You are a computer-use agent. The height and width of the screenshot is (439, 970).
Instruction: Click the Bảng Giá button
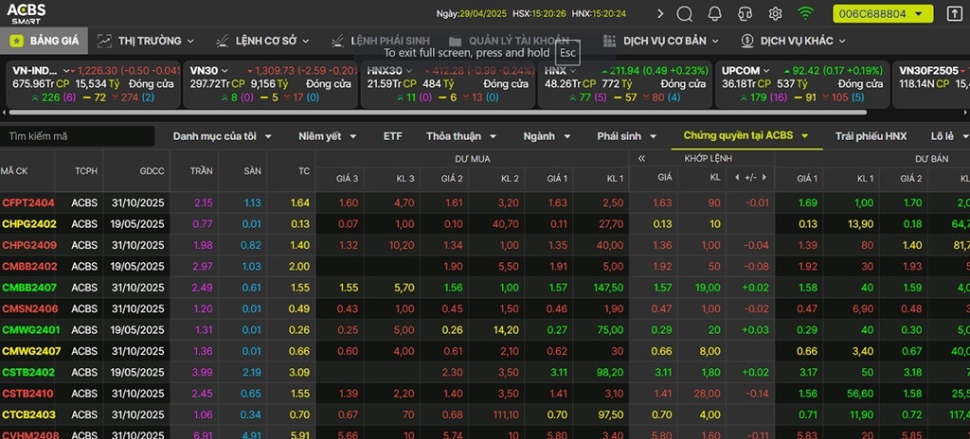point(44,41)
